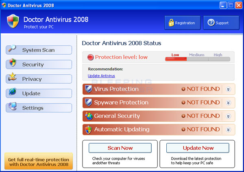Expand the Automatic Updating section
Screen dimensions: 244x172
click(228, 129)
